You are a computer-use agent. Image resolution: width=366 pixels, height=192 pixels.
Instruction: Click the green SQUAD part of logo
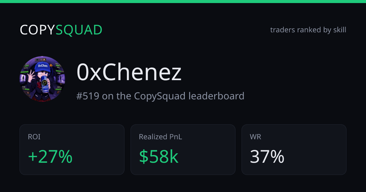pyautogui.click(x=79, y=30)
